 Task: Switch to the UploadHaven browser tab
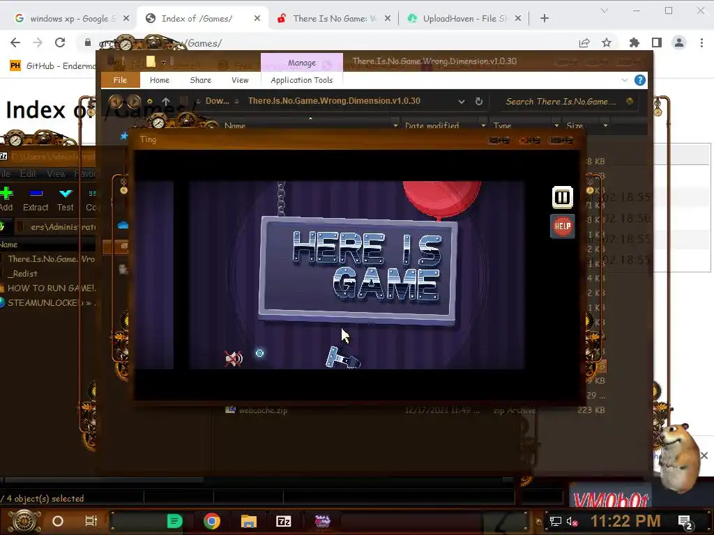pyautogui.click(x=464, y=19)
